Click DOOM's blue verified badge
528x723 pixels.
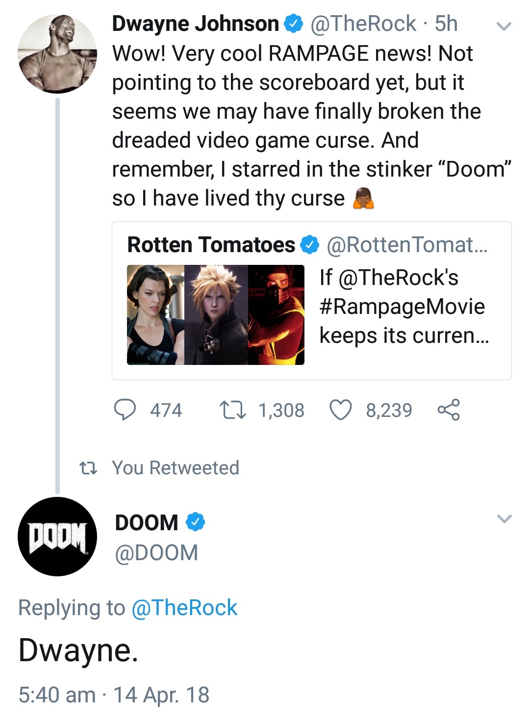pos(195,522)
